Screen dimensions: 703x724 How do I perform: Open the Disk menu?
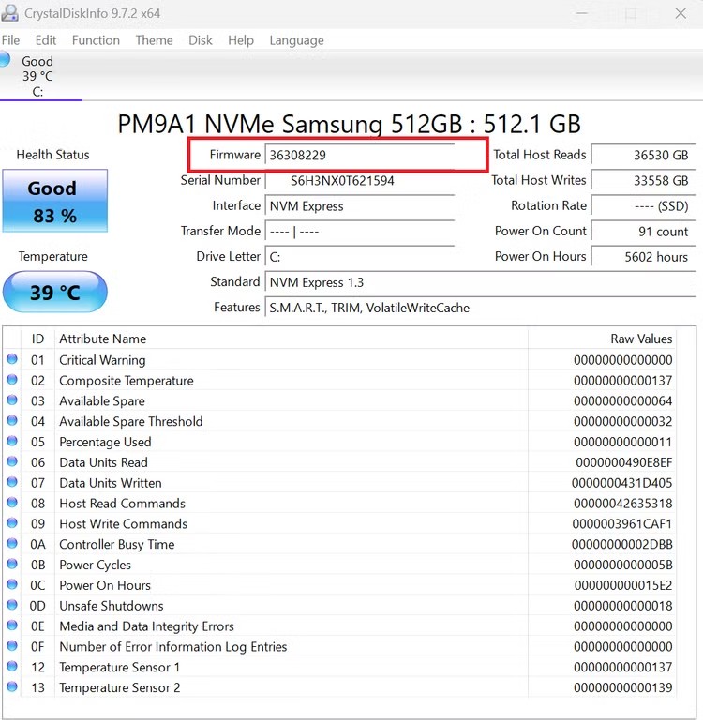(200, 40)
